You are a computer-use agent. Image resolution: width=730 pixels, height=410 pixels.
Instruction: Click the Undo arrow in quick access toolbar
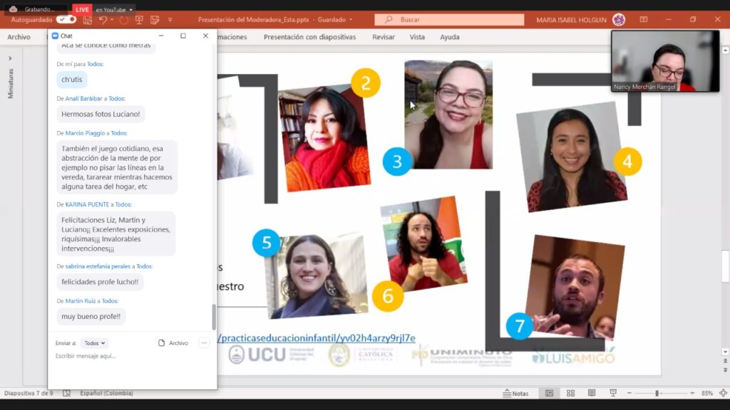[103, 20]
